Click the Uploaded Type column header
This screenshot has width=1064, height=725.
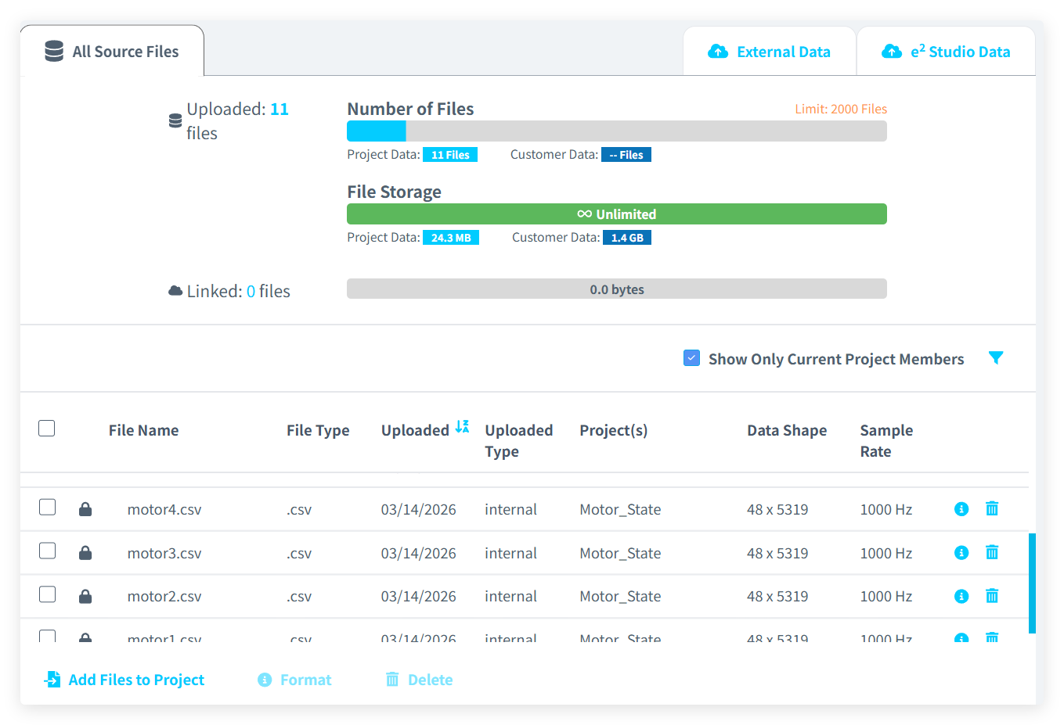tap(519, 440)
